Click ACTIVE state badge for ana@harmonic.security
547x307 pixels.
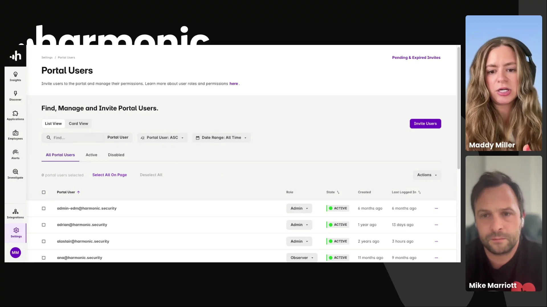coord(338,258)
